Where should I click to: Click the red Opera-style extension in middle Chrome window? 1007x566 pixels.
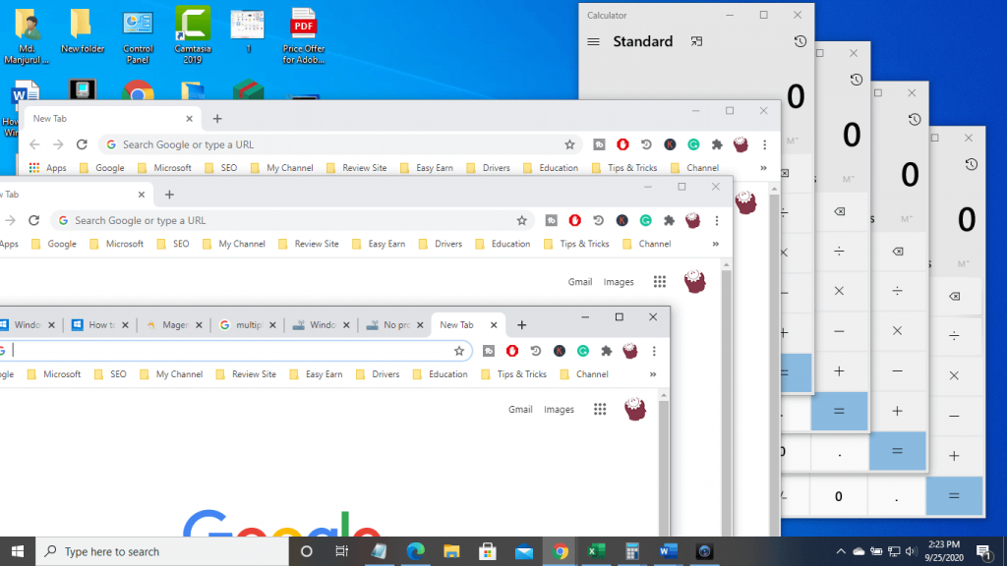(574, 220)
